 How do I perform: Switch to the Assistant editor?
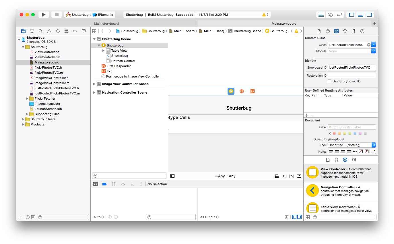[x=330, y=15]
